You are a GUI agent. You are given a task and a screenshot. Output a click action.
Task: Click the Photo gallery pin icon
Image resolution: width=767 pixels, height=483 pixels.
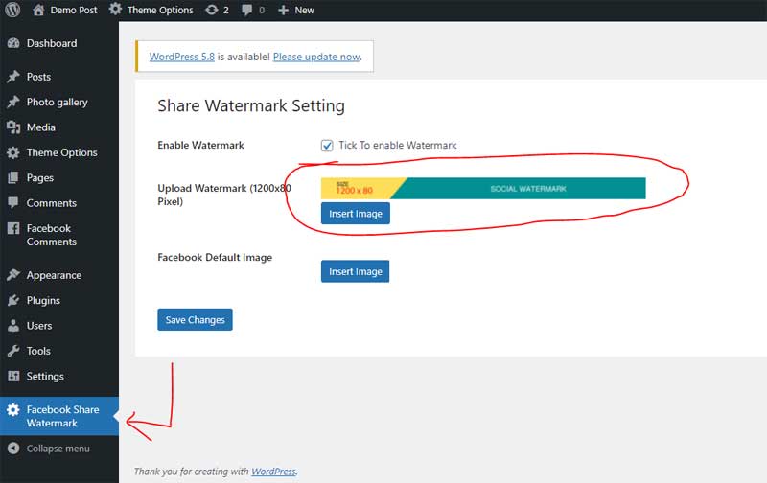tap(13, 103)
